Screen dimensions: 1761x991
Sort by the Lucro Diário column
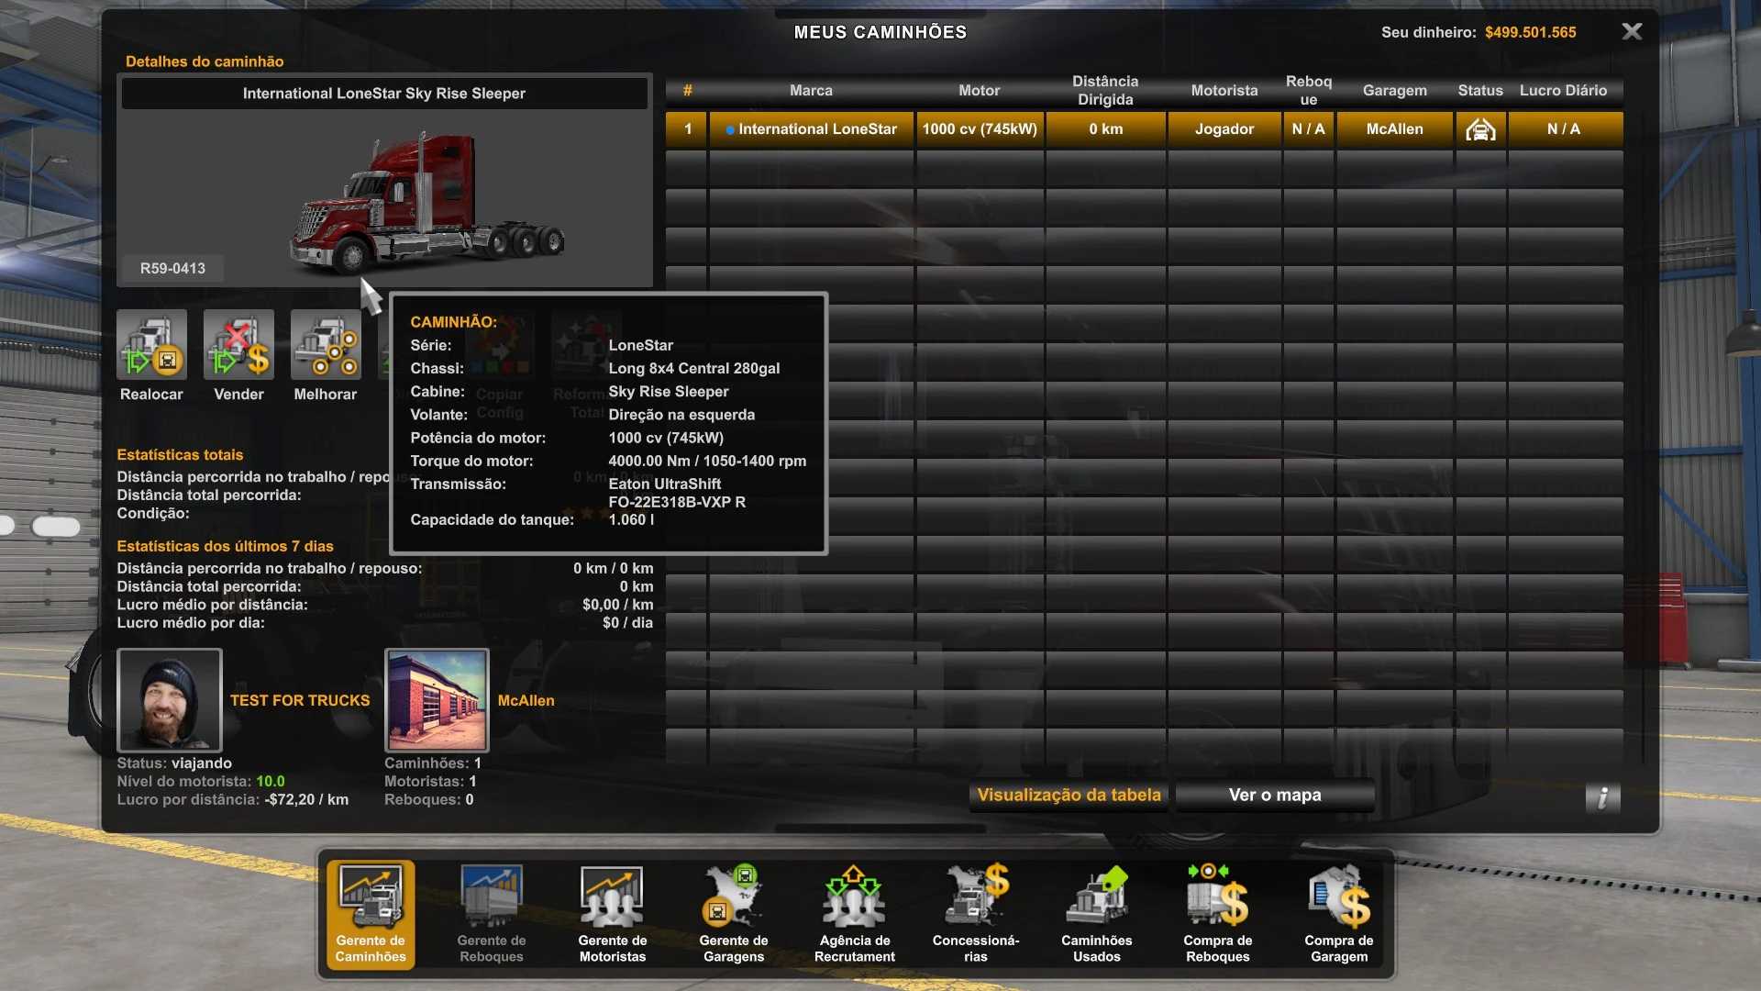[1564, 90]
